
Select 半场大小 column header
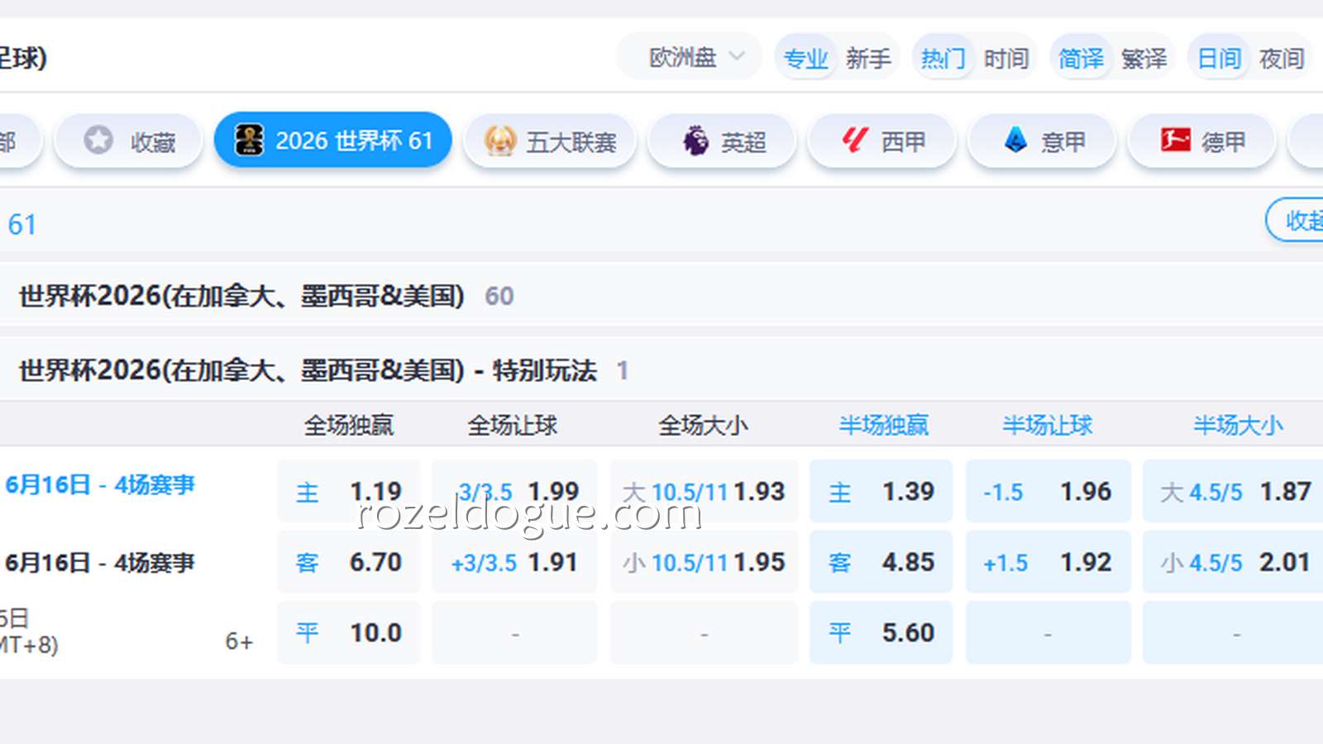(1238, 426)
